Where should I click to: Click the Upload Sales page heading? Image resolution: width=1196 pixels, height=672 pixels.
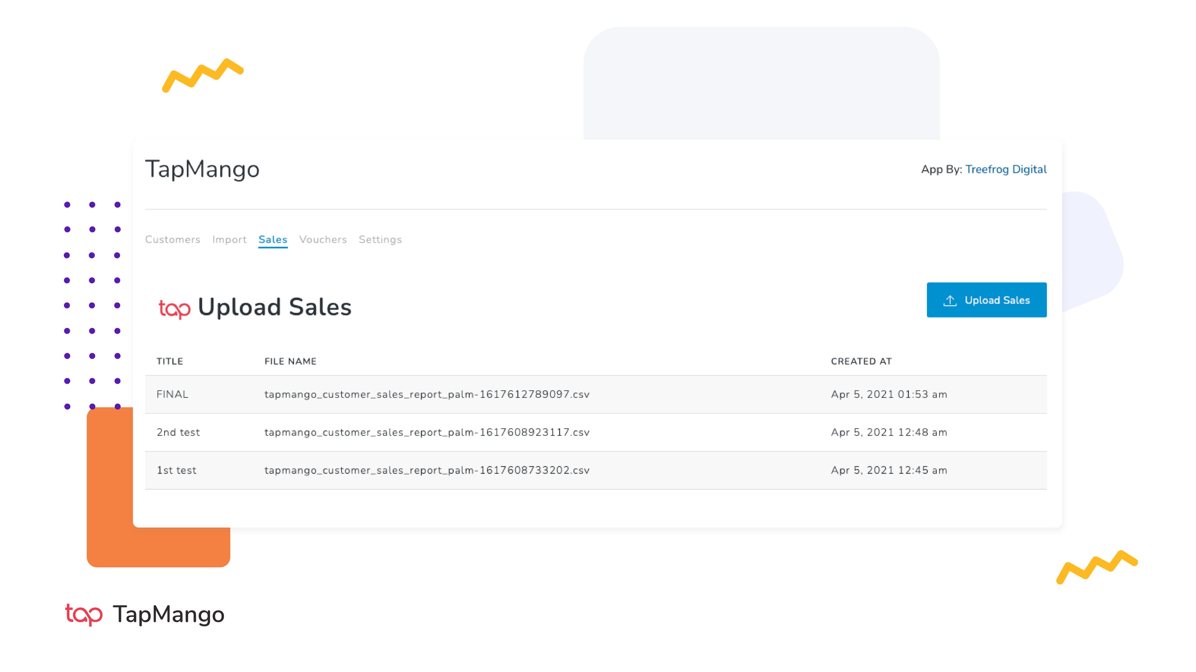(x=275, y=307)
